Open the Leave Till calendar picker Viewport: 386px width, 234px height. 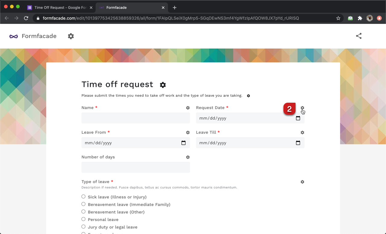(298, 143)
